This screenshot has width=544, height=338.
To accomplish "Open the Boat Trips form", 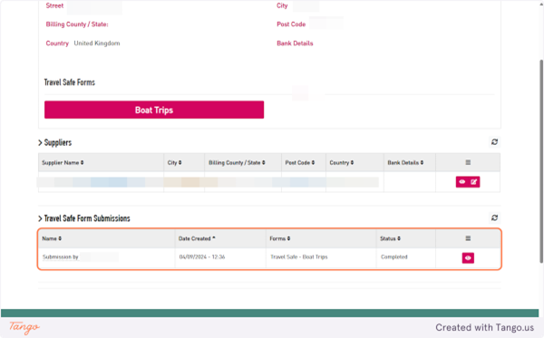I will (154, 110).
